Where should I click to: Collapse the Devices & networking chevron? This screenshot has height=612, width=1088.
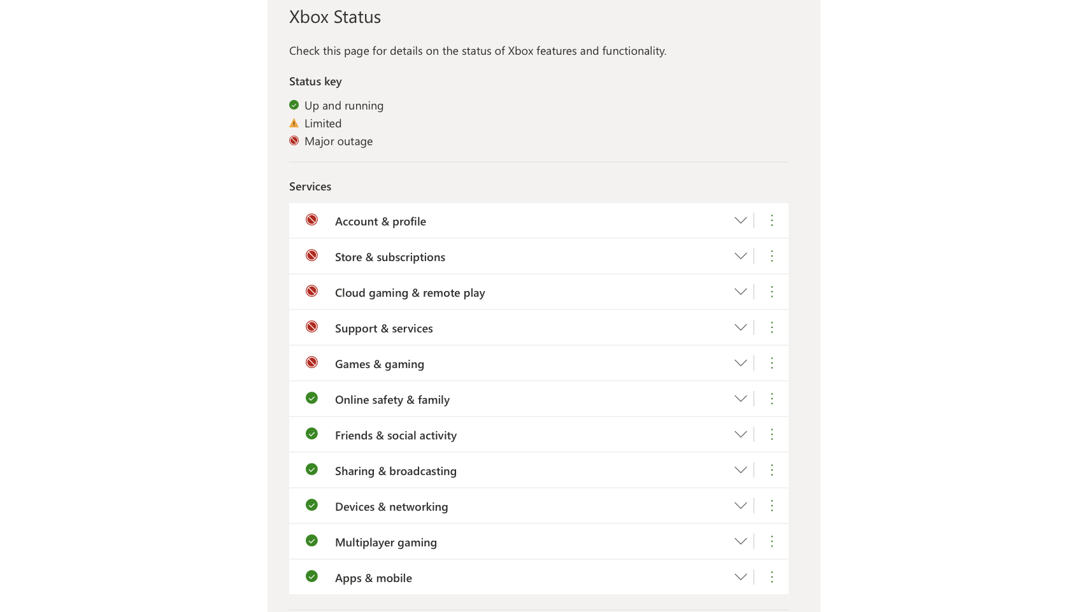coord(740,506)
